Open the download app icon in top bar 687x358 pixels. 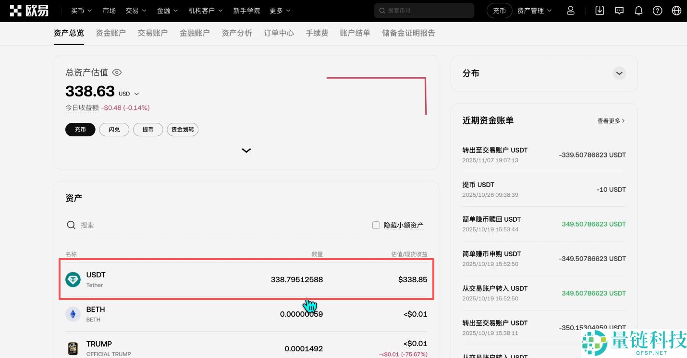tap(600, 10)
